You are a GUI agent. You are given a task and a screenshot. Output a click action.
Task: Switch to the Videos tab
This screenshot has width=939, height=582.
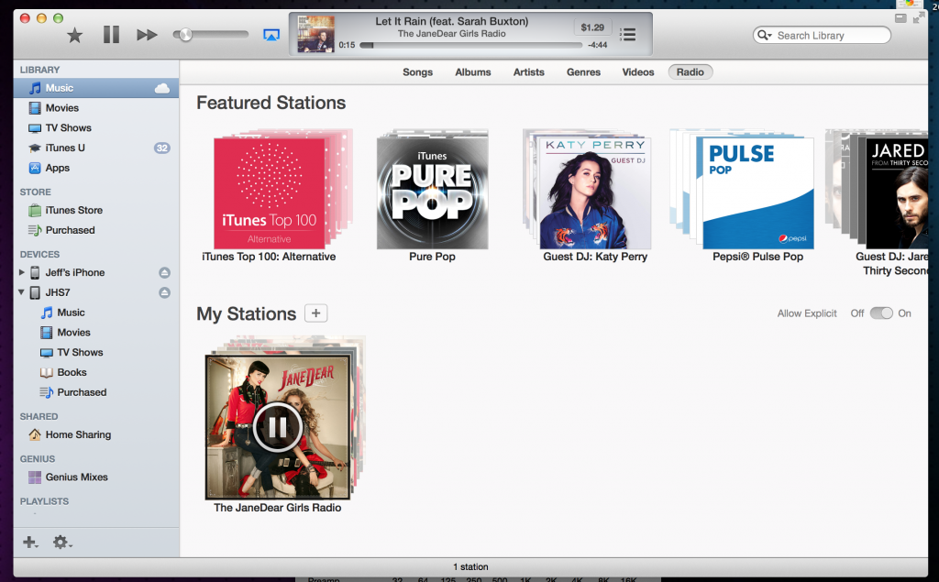click(638, 71)
